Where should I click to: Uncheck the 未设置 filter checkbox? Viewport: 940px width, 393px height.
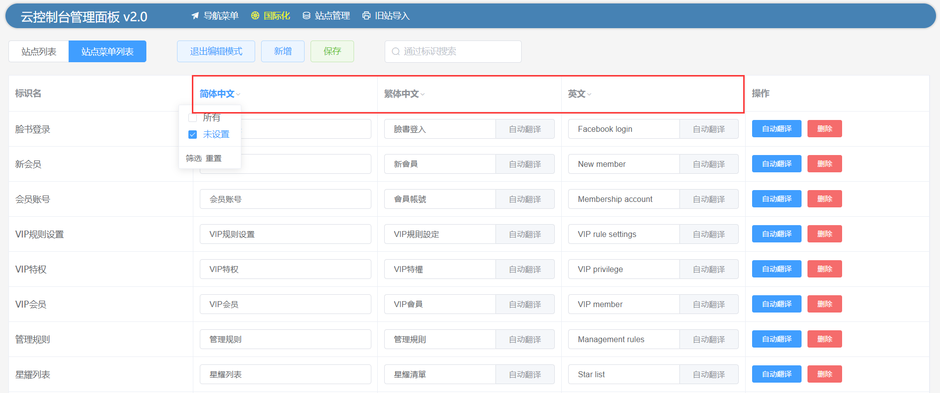point(193,134)
